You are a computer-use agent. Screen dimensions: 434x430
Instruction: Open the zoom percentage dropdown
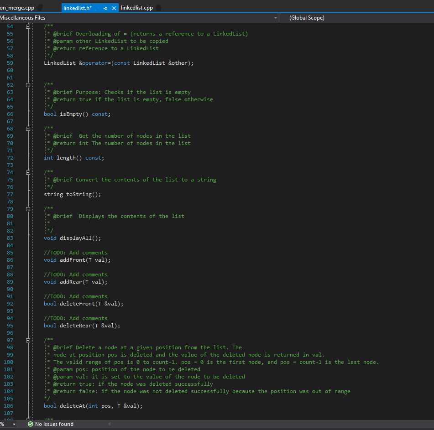tap(14, 425)
